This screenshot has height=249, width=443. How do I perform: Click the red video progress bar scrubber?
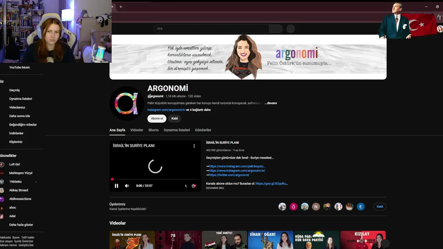(x=112, y=179)
